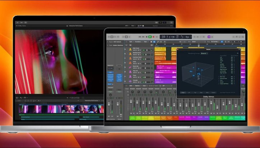
Task: Select the Room Mic track icon
Action: pos(130,68)
